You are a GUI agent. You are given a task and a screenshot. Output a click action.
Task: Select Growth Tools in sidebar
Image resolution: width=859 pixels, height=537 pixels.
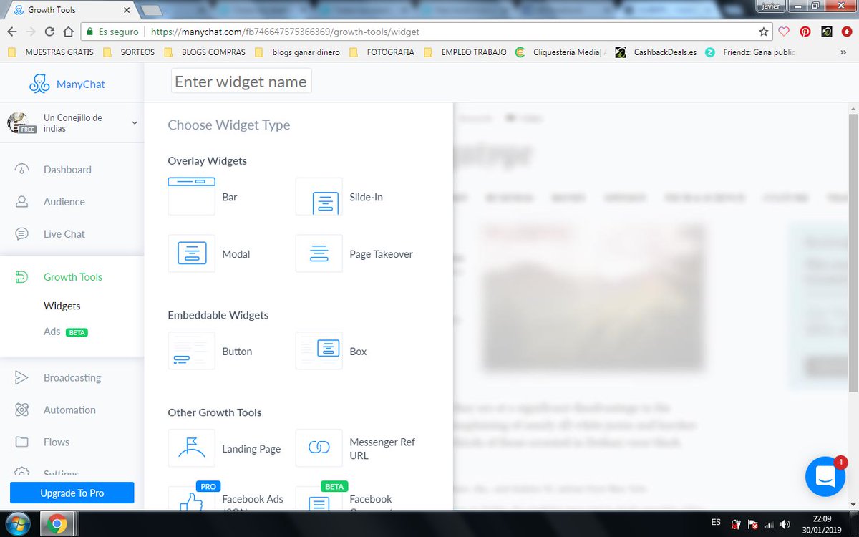(x=72, y=277)
